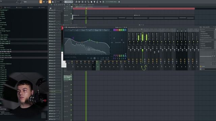Select the purple band 1 token on EQ curve
This screenshot has width=216, height=121.
click(73, 38)
